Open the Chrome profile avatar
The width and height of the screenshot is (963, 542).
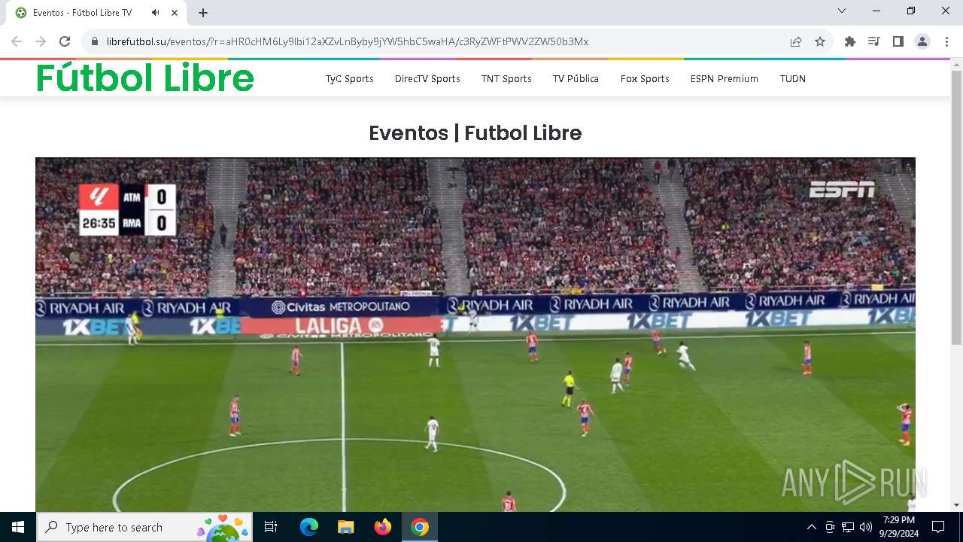pos(922,41)
